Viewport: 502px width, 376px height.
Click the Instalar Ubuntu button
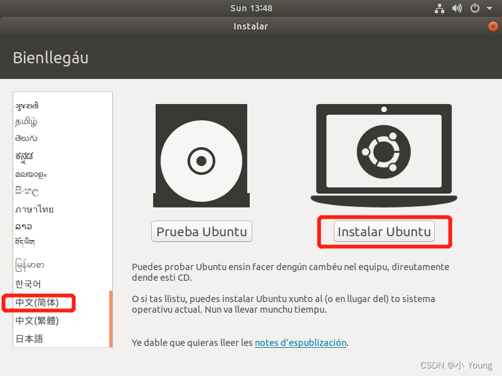click(384, 231)
